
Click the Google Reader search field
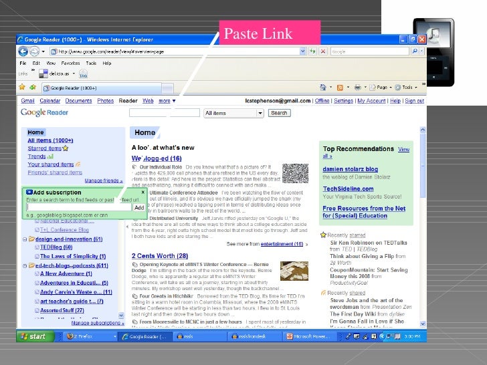click(165, 113)
